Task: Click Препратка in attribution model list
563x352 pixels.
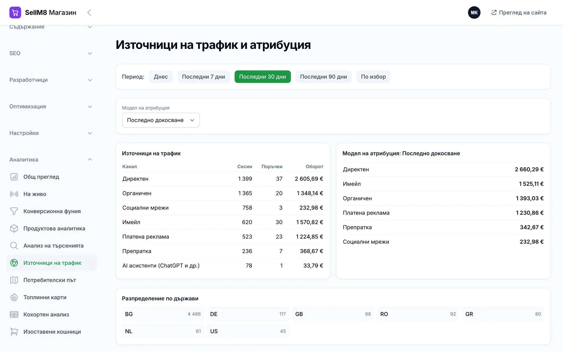Action: (x=357, y=227)
